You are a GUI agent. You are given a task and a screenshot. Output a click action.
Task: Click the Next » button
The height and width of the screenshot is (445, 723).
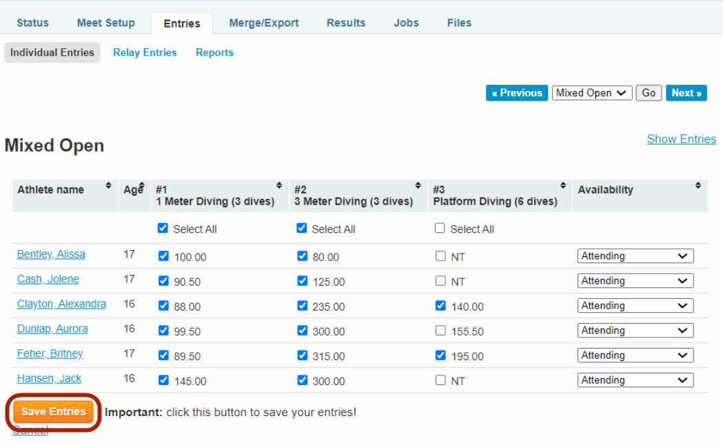click(x=686, y=93)
